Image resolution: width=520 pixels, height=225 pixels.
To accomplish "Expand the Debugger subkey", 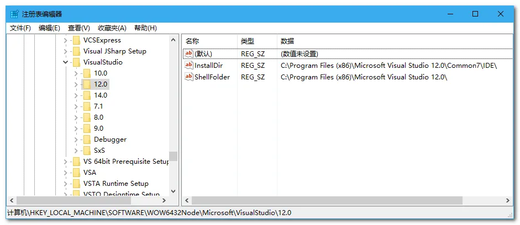I will pyautogui.click(x=76, y=140).
